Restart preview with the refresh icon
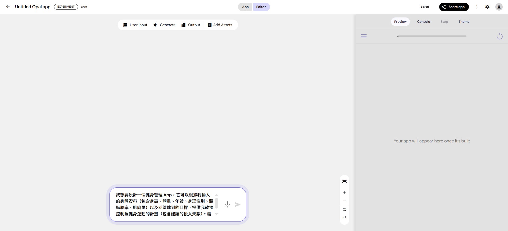Viewport: 508px width, 231px height. click(500, 36)
